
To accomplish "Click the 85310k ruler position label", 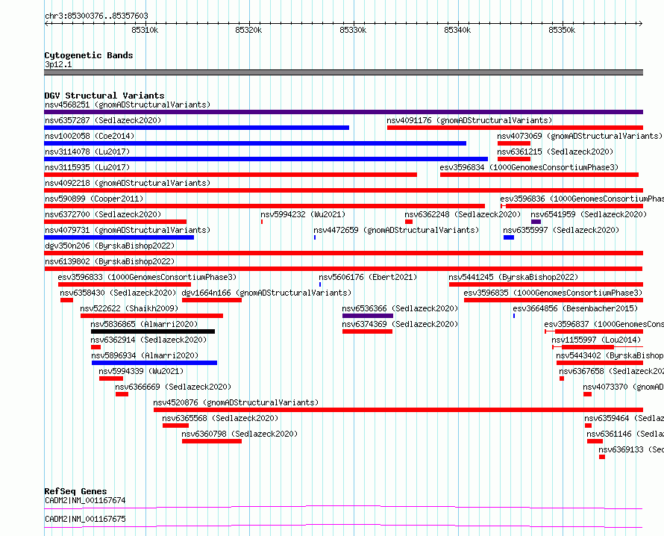I will [145, 30].
